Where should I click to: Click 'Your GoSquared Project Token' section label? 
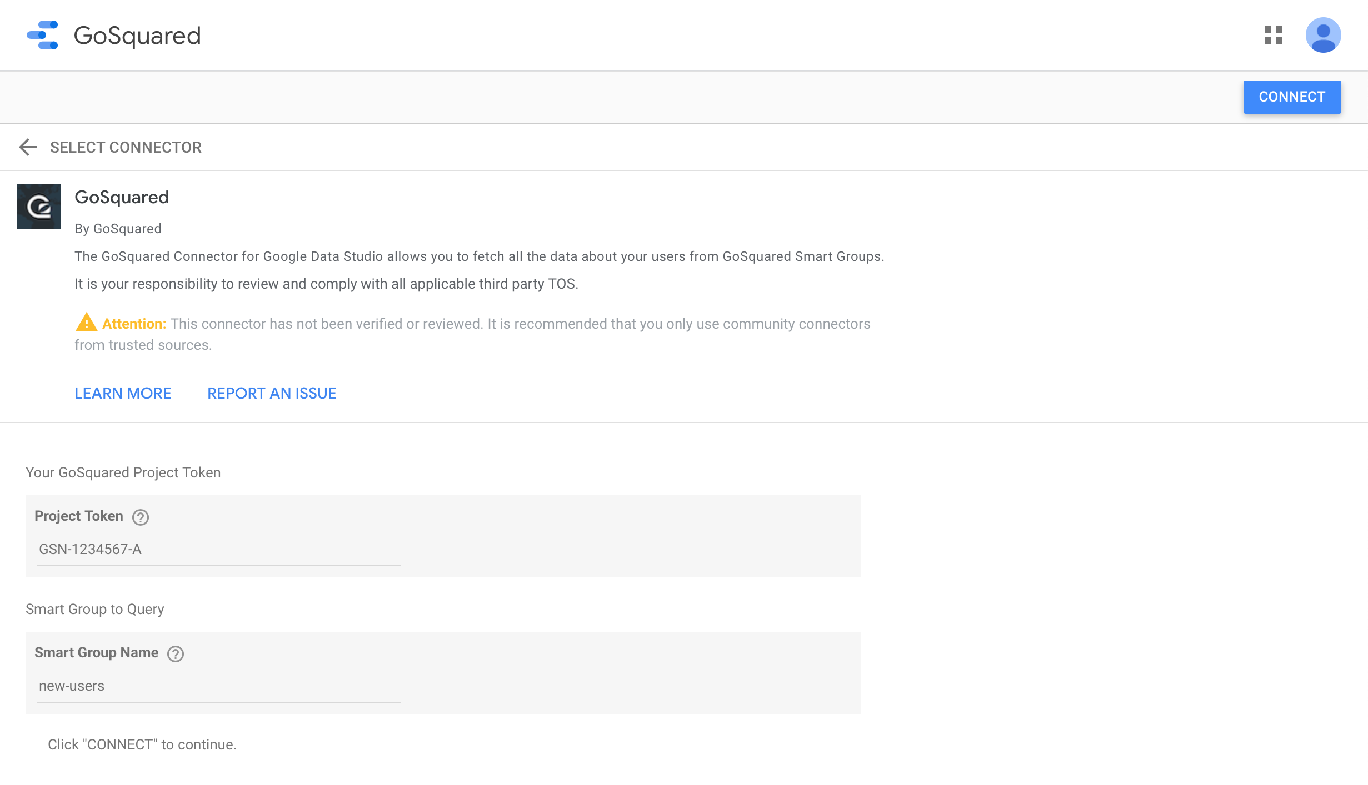pos(123,472)
